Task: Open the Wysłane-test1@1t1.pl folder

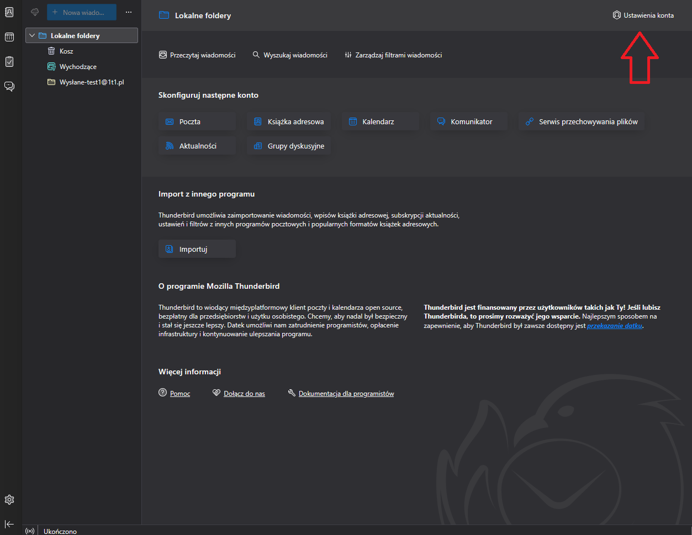Action: (92, 82)
